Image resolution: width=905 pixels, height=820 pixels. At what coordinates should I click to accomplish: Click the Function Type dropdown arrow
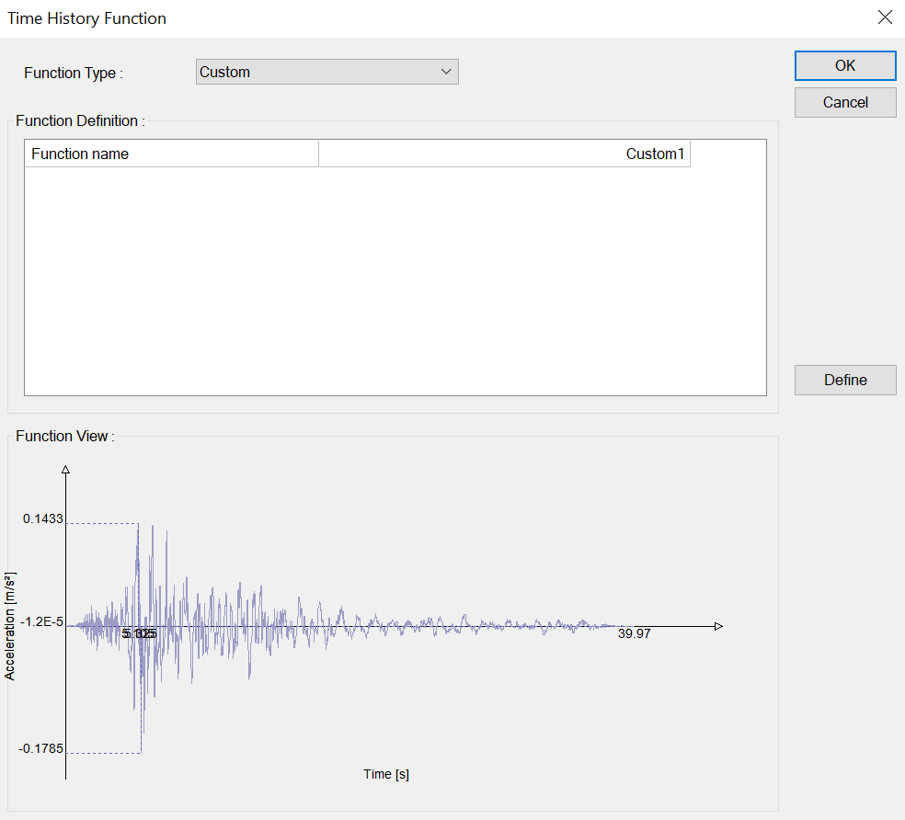[446, 72]
